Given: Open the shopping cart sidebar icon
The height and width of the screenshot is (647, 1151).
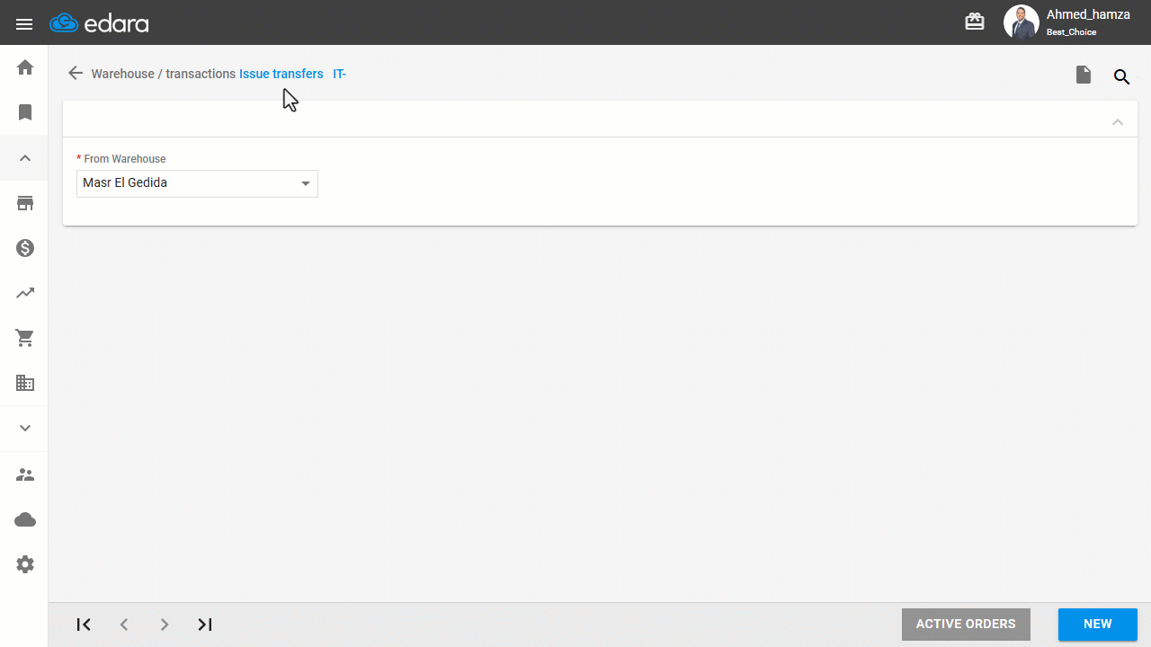Looking at the screenshot, I should pyautogui.click(x=25, y=338).
